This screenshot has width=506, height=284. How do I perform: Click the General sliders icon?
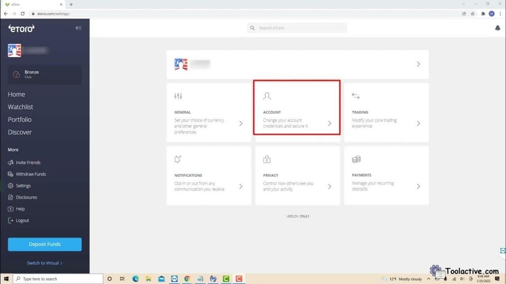point(178,96)
